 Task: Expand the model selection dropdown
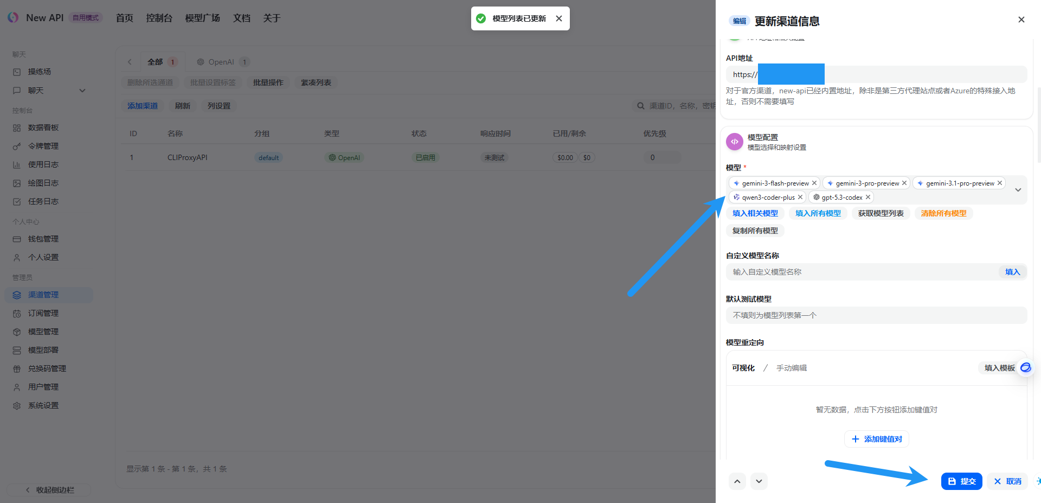tap(1018, 190)
